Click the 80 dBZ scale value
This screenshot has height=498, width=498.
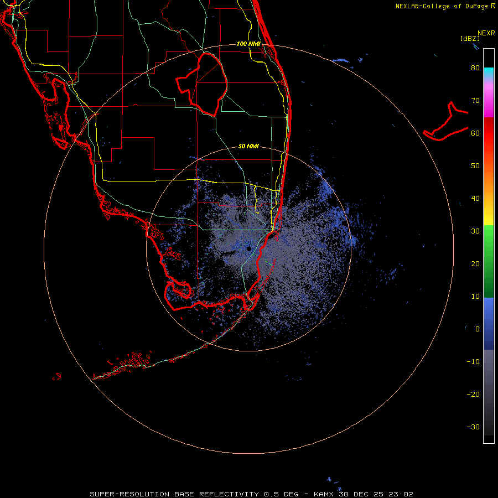[475, 68]
